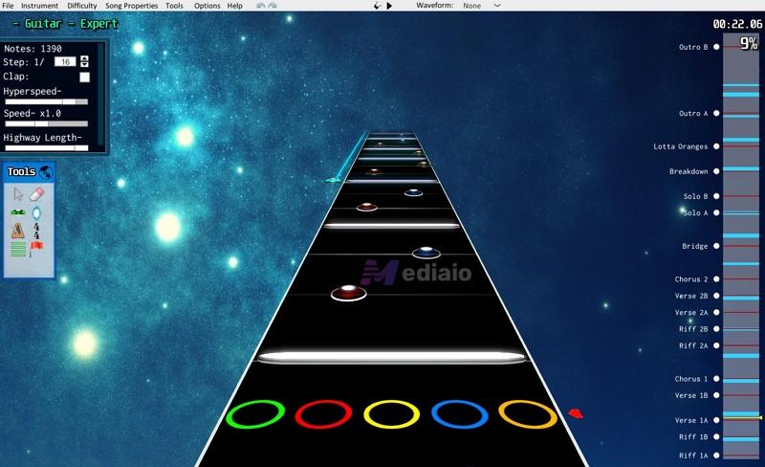Viewport: 765px width, 467px height.
Task: Select the 4/4 Time Signature tool
Action: [x=36, y=231]
